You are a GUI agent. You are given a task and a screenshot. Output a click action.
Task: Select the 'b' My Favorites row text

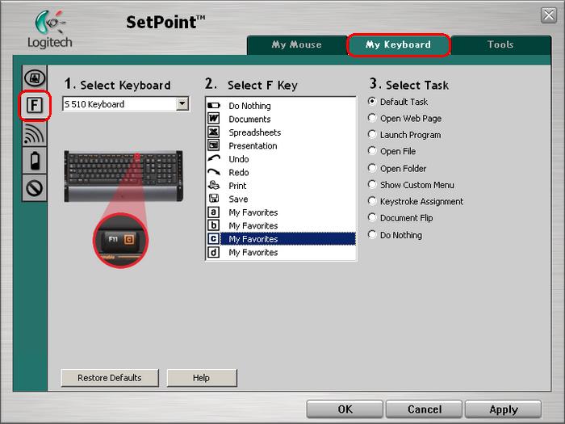(253, 225)
